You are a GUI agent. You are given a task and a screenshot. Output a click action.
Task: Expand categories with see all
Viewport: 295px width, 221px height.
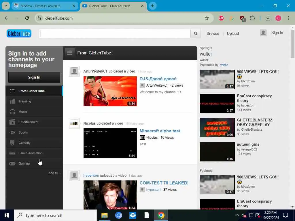tap(54, 173)
